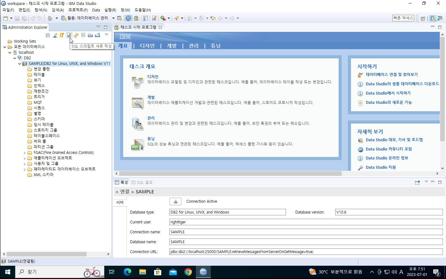Open 데이터베이스 연결 및 찾아보기 link

[392, 74]
